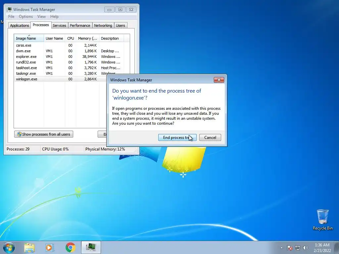The width and height of the screenshot is (339, 254).
Task: Open Action Center flag tray icon
Action: tap(290, 248)
